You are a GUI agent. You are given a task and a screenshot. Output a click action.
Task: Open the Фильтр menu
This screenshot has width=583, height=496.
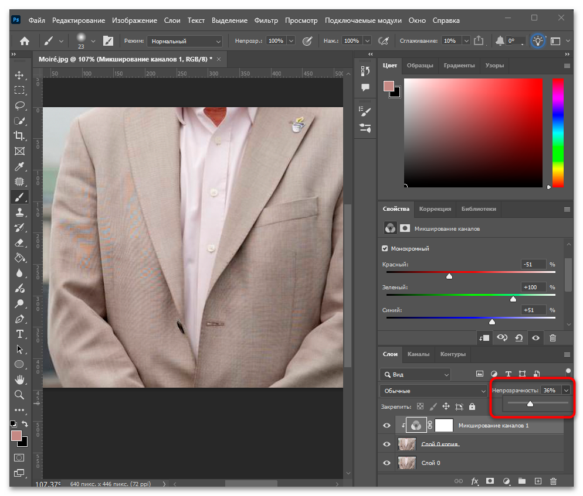(x=266, y=20)
